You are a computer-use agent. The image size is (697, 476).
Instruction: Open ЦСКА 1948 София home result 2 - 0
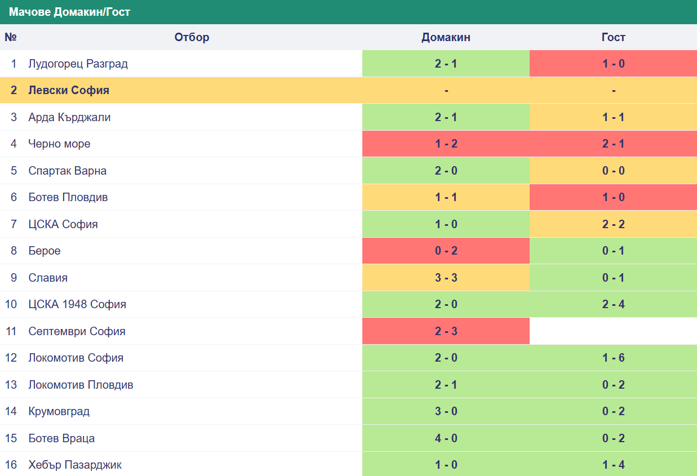tap(446, 304)
